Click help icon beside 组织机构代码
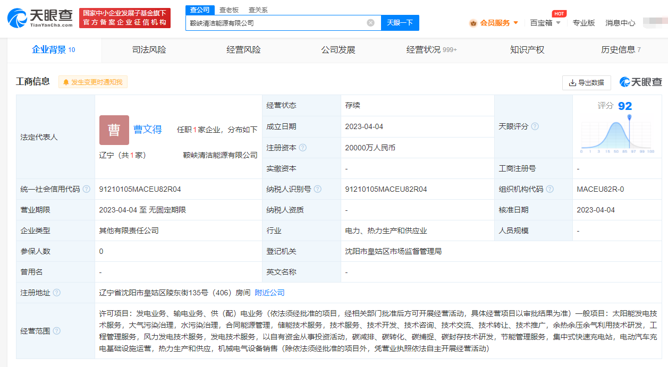 tap(549, 189)
